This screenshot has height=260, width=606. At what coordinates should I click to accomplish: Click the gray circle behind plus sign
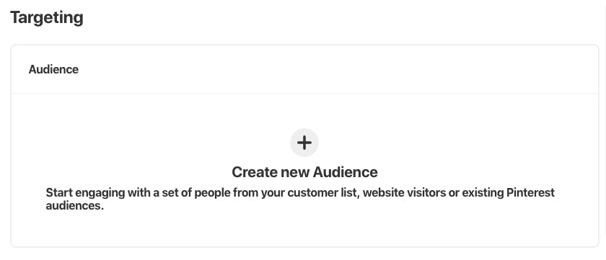[304, 143]
